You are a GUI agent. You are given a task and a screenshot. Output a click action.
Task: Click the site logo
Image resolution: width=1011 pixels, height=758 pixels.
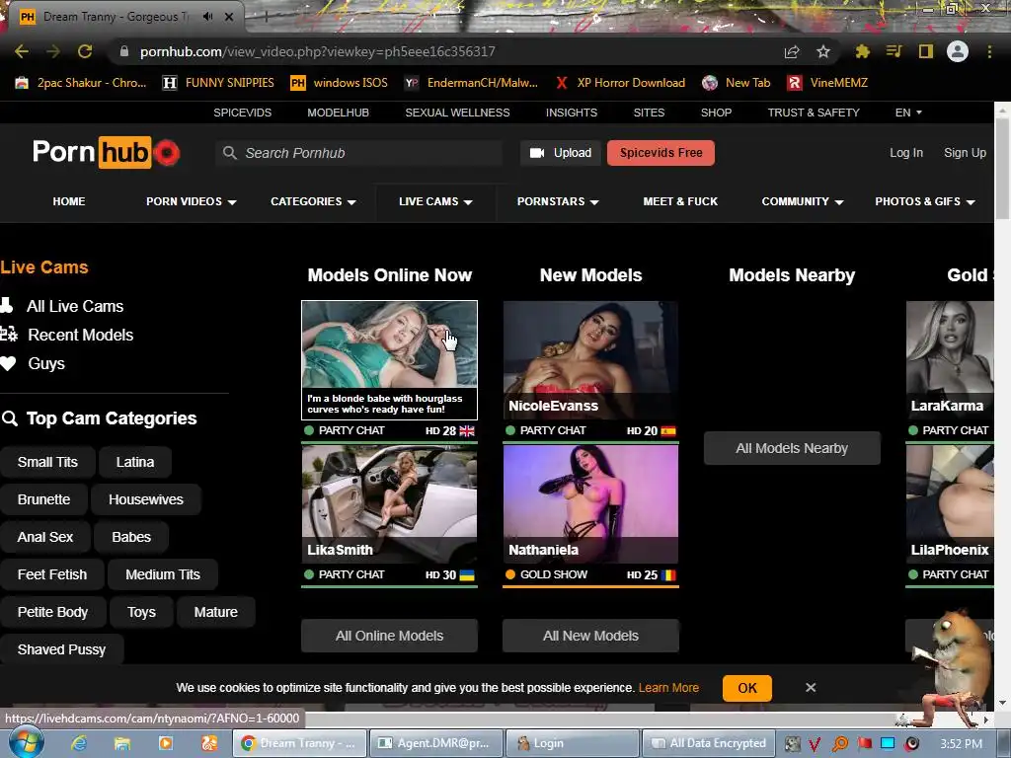click(107, 153)
